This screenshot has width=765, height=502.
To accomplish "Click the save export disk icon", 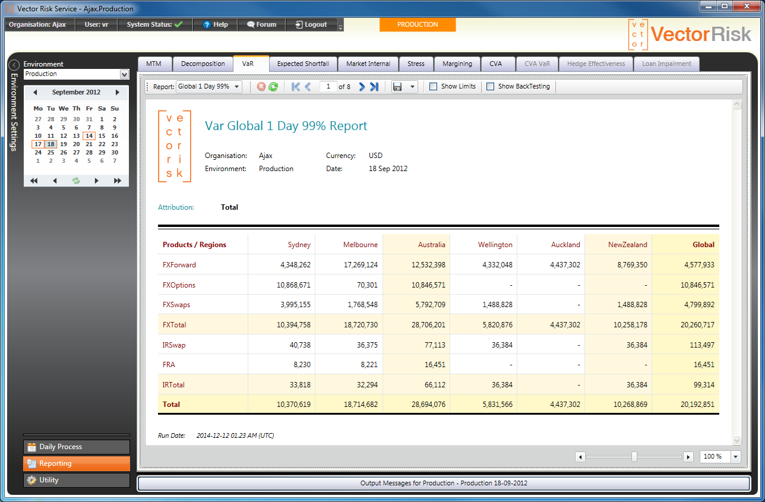I will click(x=398, y=87).
